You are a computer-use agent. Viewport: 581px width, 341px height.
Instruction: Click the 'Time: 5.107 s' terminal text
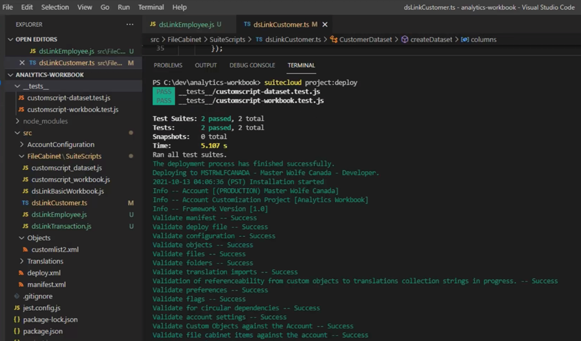[x=190, y=146]
